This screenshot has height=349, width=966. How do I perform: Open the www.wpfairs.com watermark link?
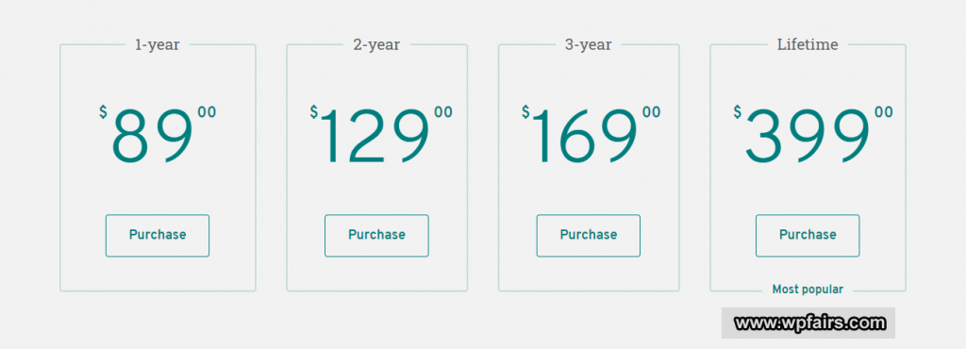pos(808,324)
